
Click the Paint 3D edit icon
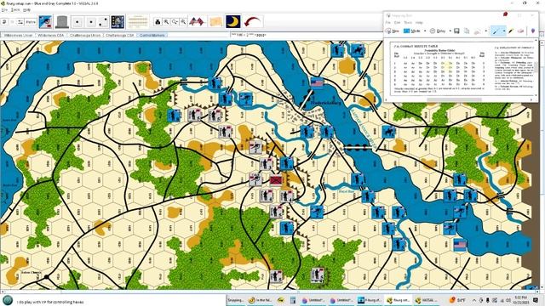(x=532, y=31)
